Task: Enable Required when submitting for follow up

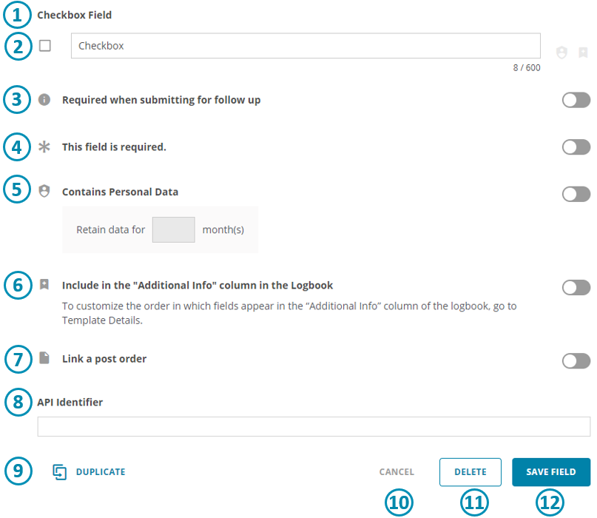Action: (576, 100)
